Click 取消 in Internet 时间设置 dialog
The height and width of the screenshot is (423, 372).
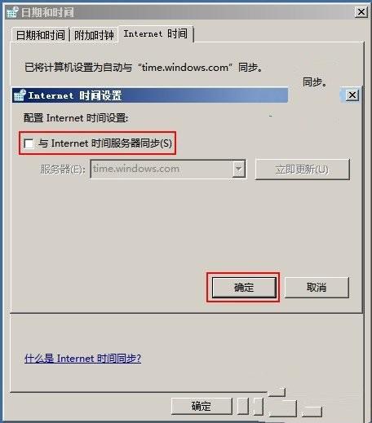click(317, 287)
